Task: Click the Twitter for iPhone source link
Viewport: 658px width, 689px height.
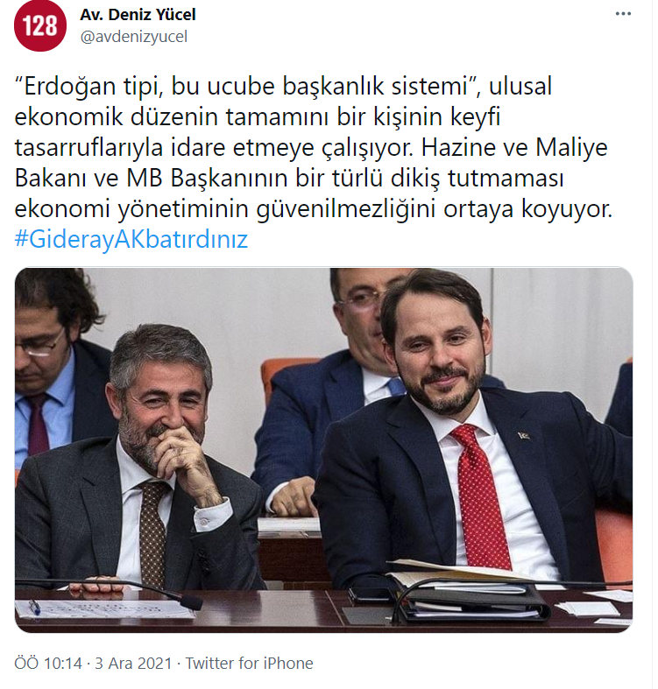Action: 249,663
